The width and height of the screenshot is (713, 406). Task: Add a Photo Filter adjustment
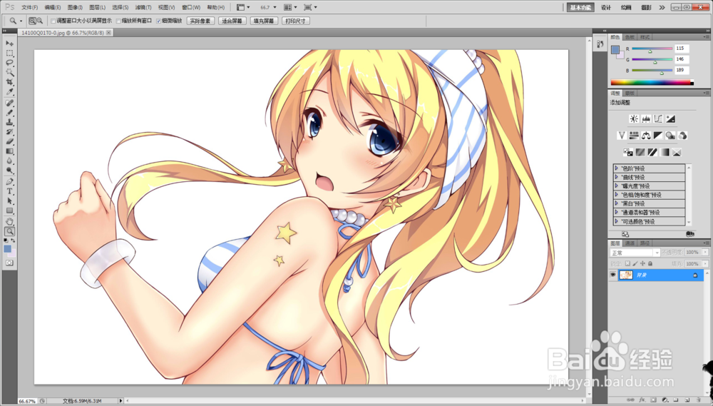click(x=670, y=136)
